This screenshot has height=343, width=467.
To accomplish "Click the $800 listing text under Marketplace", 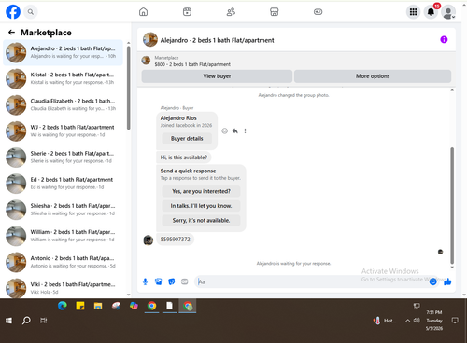I will coord(192,64).
